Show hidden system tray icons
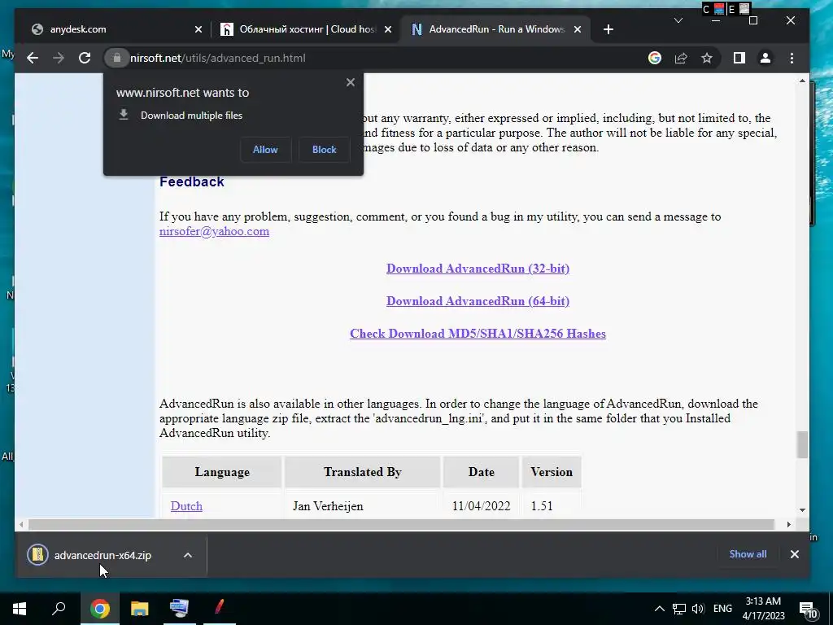This screenshot has height=625, width=833. click(659, 609)
